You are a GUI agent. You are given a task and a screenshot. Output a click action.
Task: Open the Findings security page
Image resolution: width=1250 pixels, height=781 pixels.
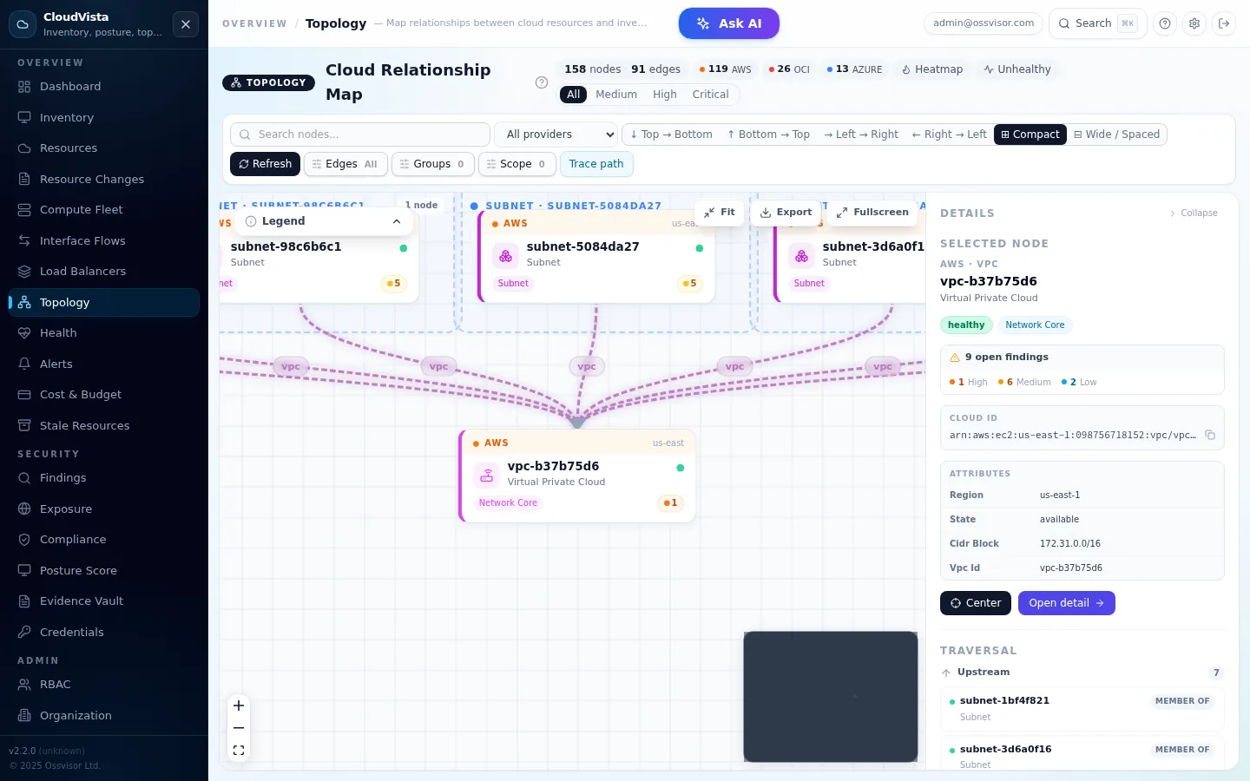[104, 478]
